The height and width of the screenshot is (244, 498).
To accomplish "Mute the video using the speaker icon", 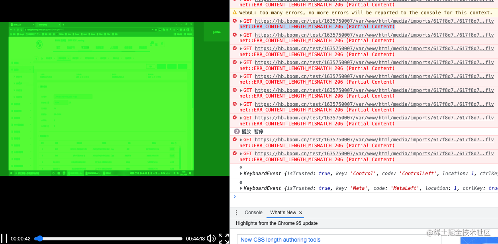I will tap(211, 238).
